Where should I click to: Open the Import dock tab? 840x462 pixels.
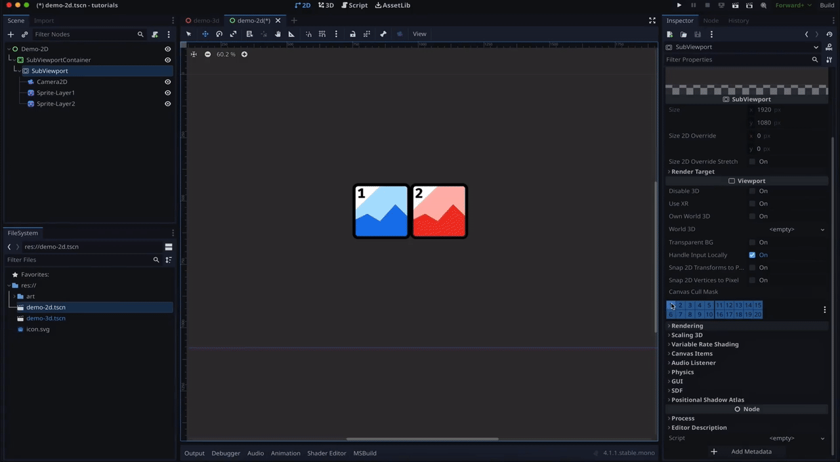[44, 20]
